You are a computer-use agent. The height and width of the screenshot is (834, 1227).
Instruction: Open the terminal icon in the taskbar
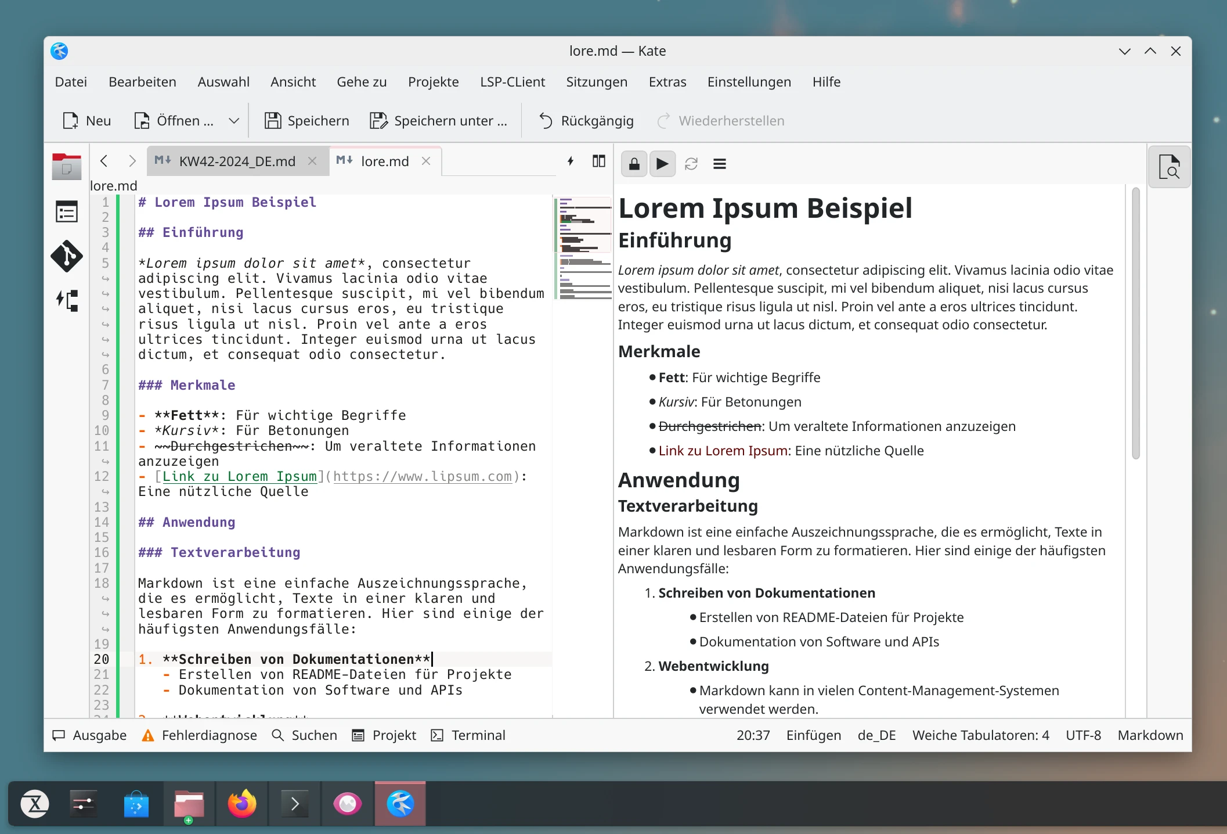(x=295, y=804)
